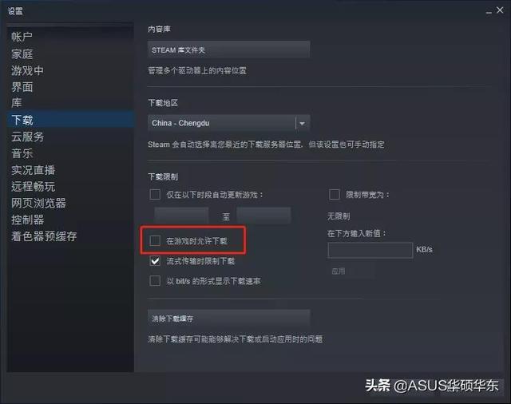
Task: Go to 实况直播 settings
Action: pos(33,170)
